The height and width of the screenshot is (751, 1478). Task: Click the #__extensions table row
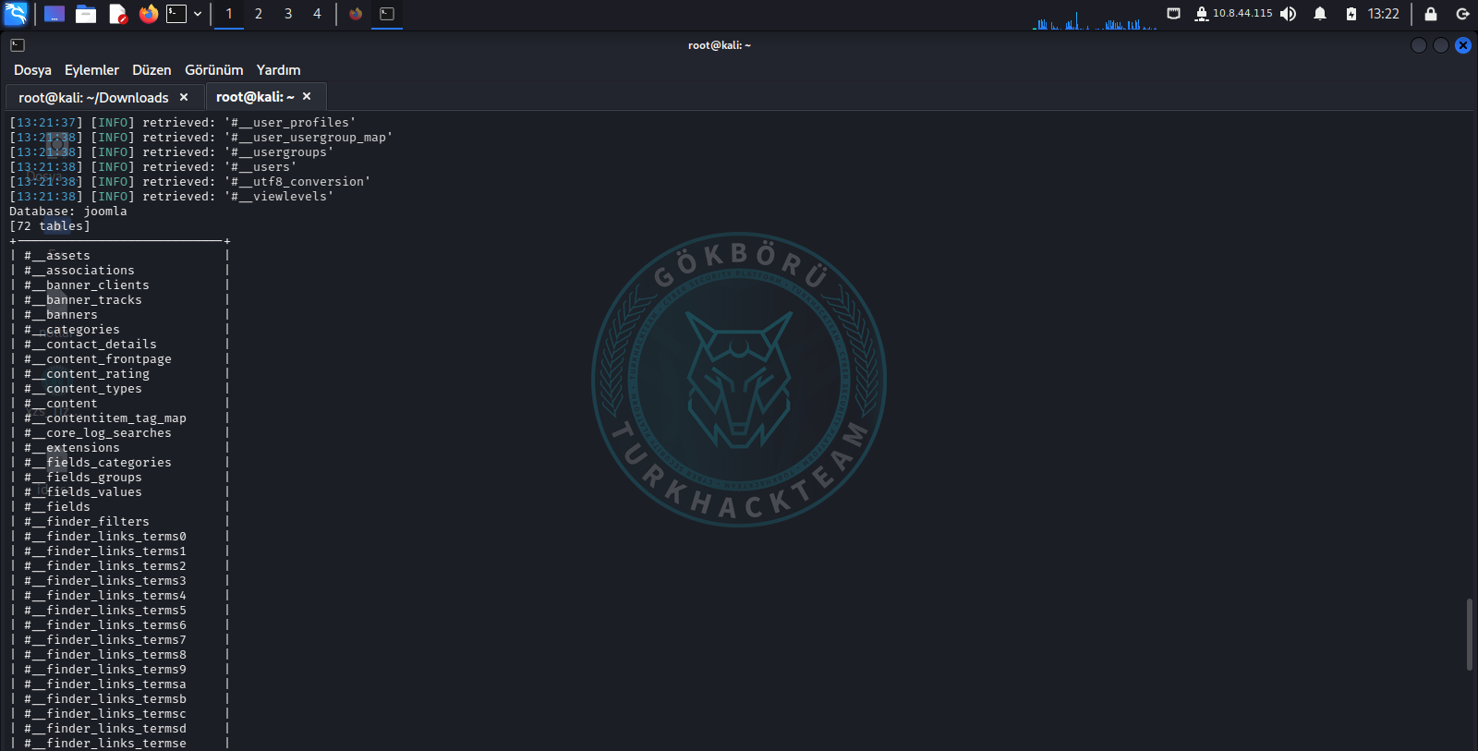[119, 448]
